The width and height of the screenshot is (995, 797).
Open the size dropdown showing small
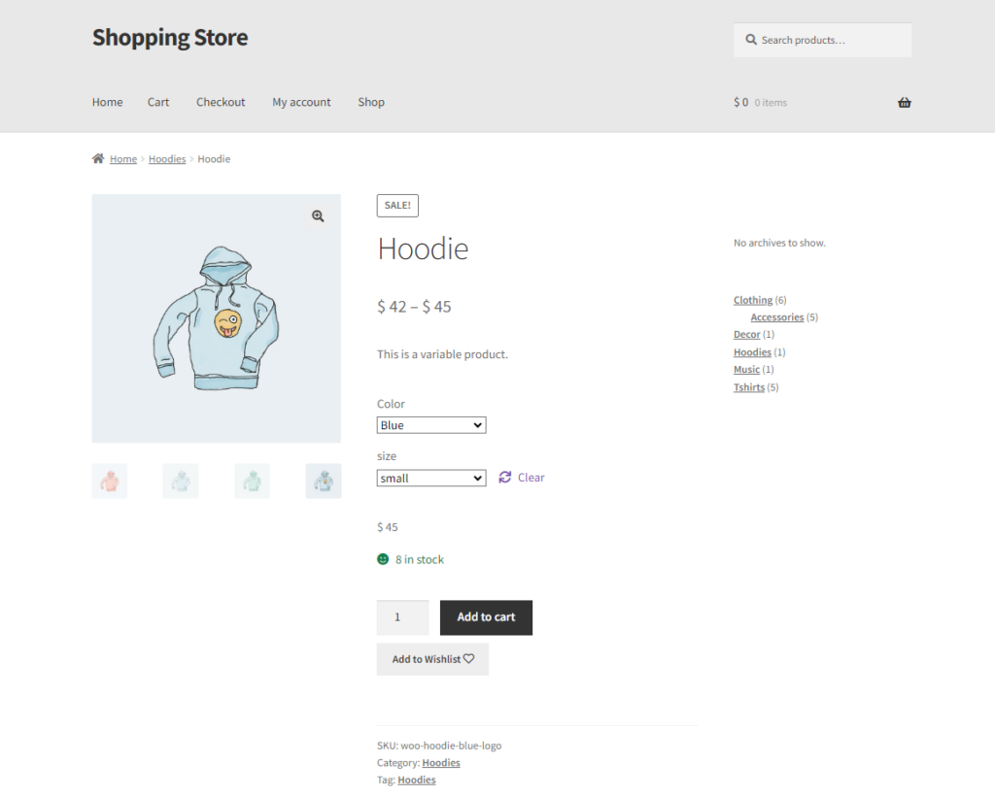431,478
